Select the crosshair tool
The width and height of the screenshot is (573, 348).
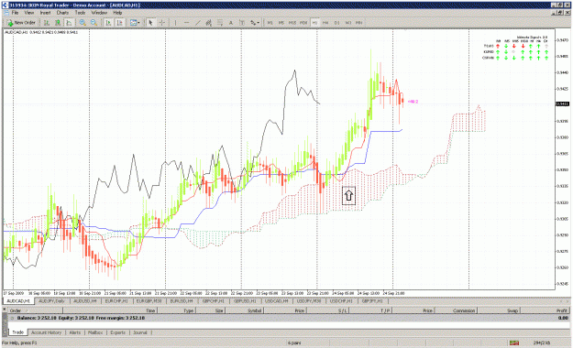tap(161, 23)
